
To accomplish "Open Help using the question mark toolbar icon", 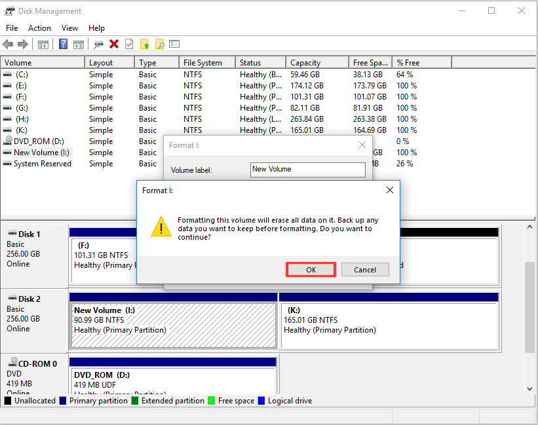I will 62,44.
